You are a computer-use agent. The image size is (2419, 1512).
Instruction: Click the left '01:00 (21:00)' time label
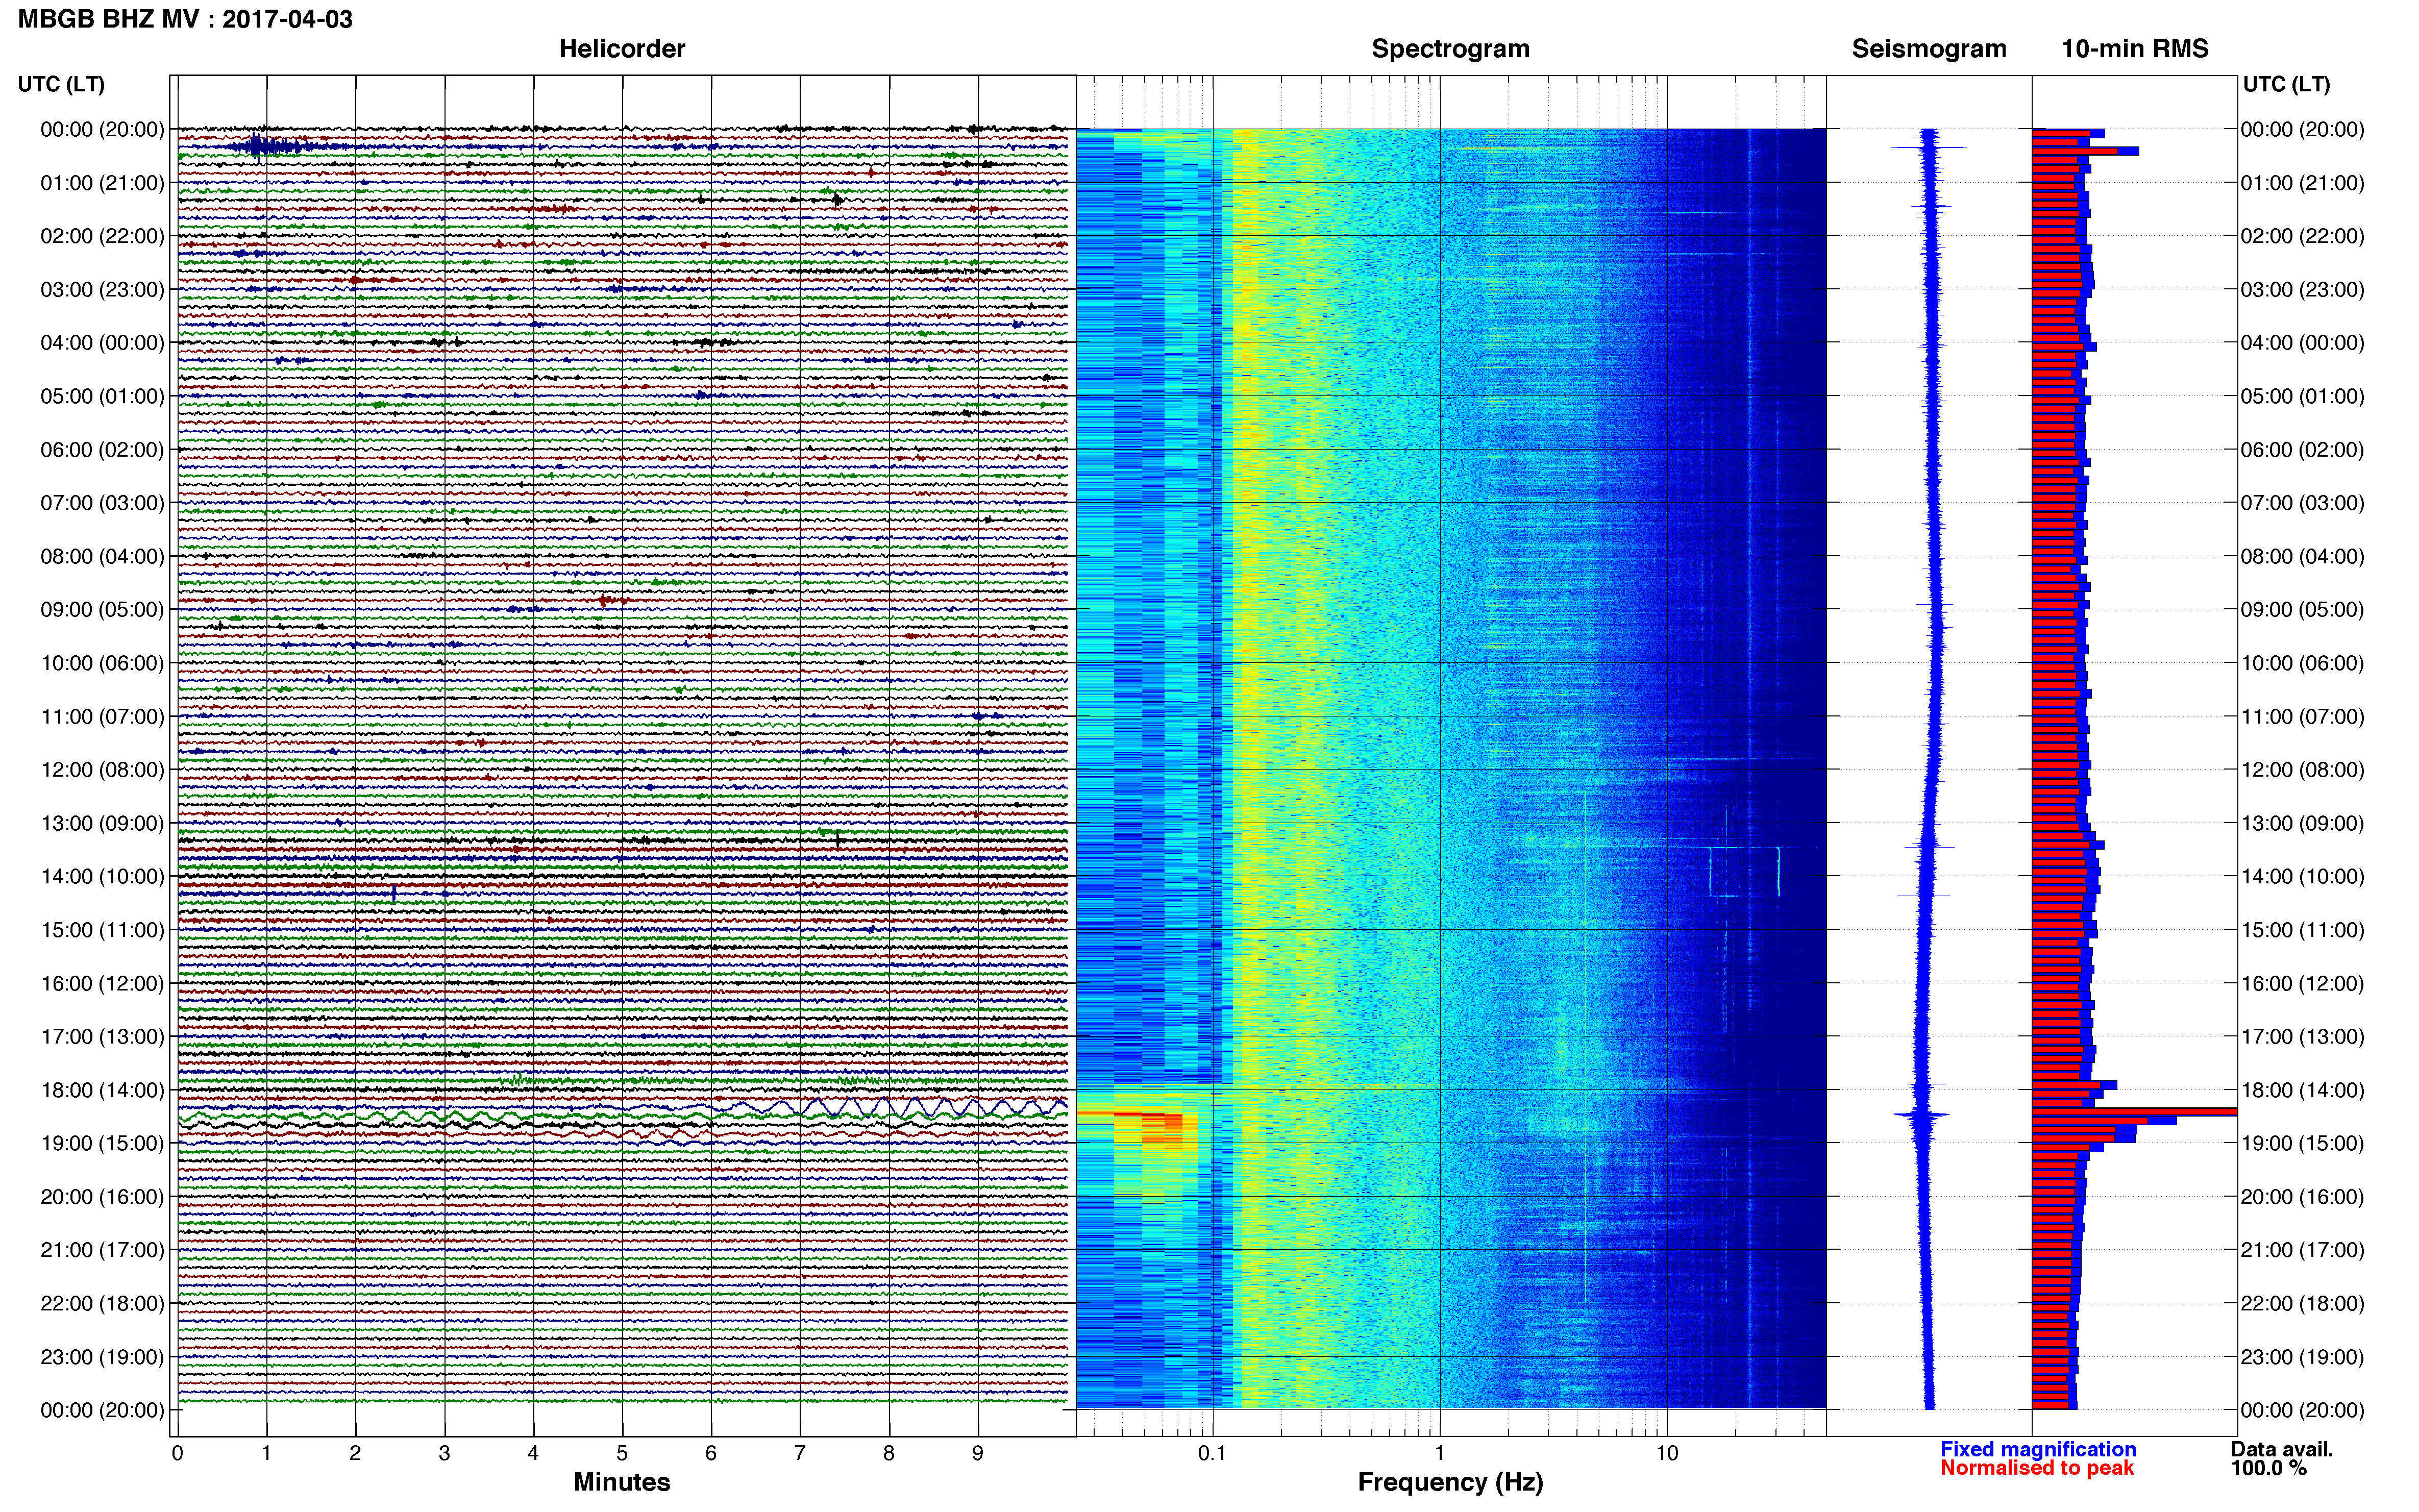[102, 183]
